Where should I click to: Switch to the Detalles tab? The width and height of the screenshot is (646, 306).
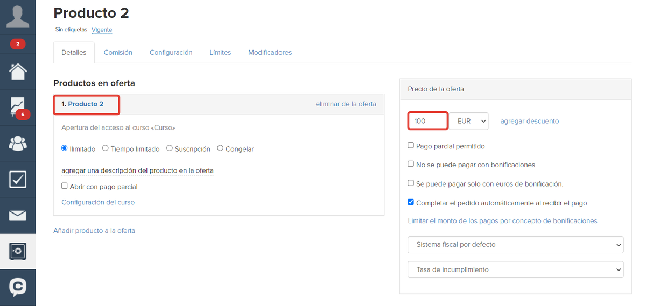74,53
